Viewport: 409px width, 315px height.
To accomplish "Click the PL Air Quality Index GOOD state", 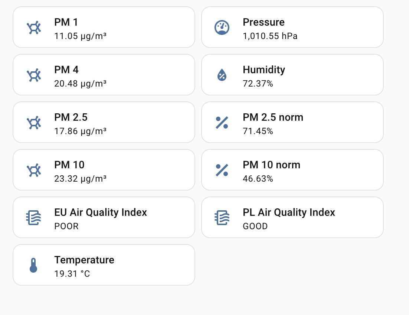I will click(x=255, y=226).
